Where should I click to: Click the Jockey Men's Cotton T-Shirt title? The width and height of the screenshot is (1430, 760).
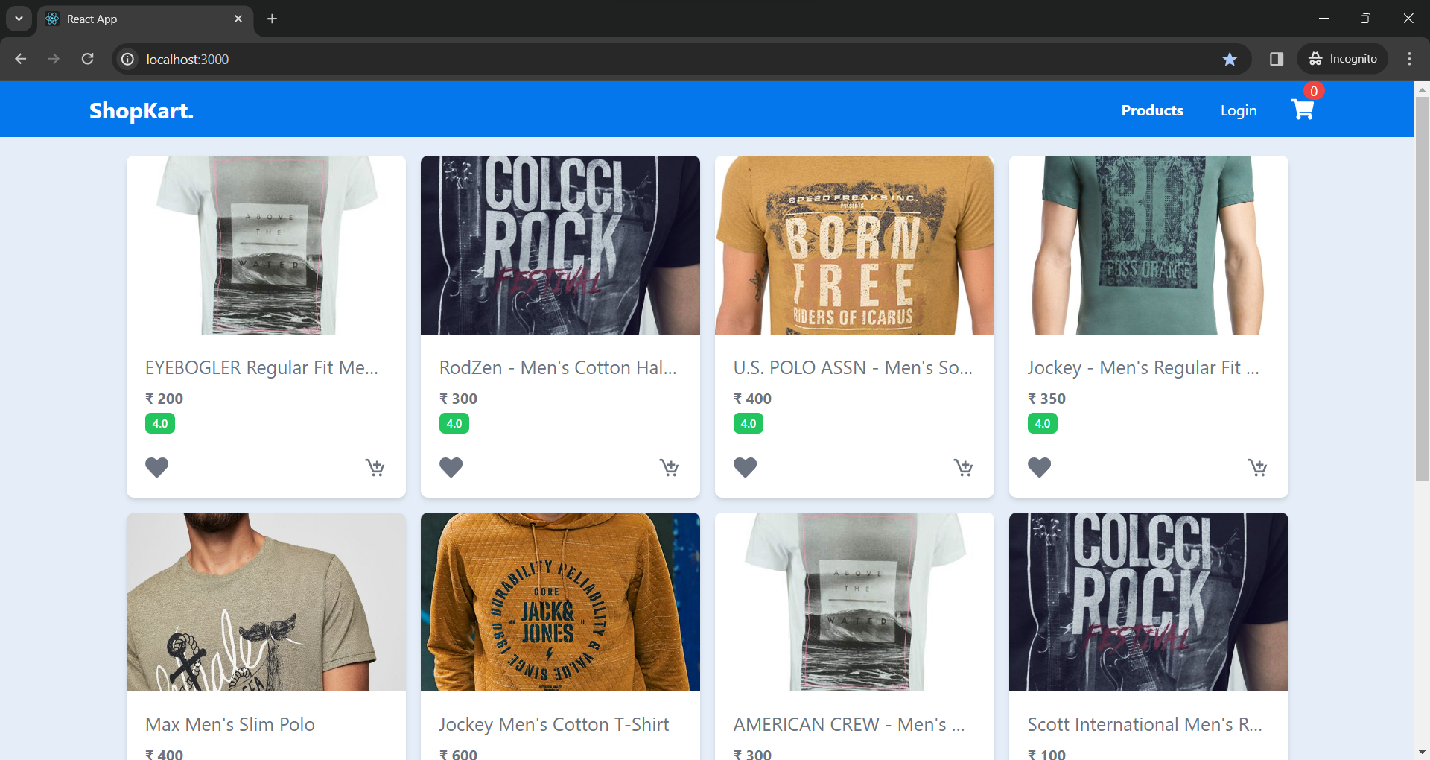(554, 724)
